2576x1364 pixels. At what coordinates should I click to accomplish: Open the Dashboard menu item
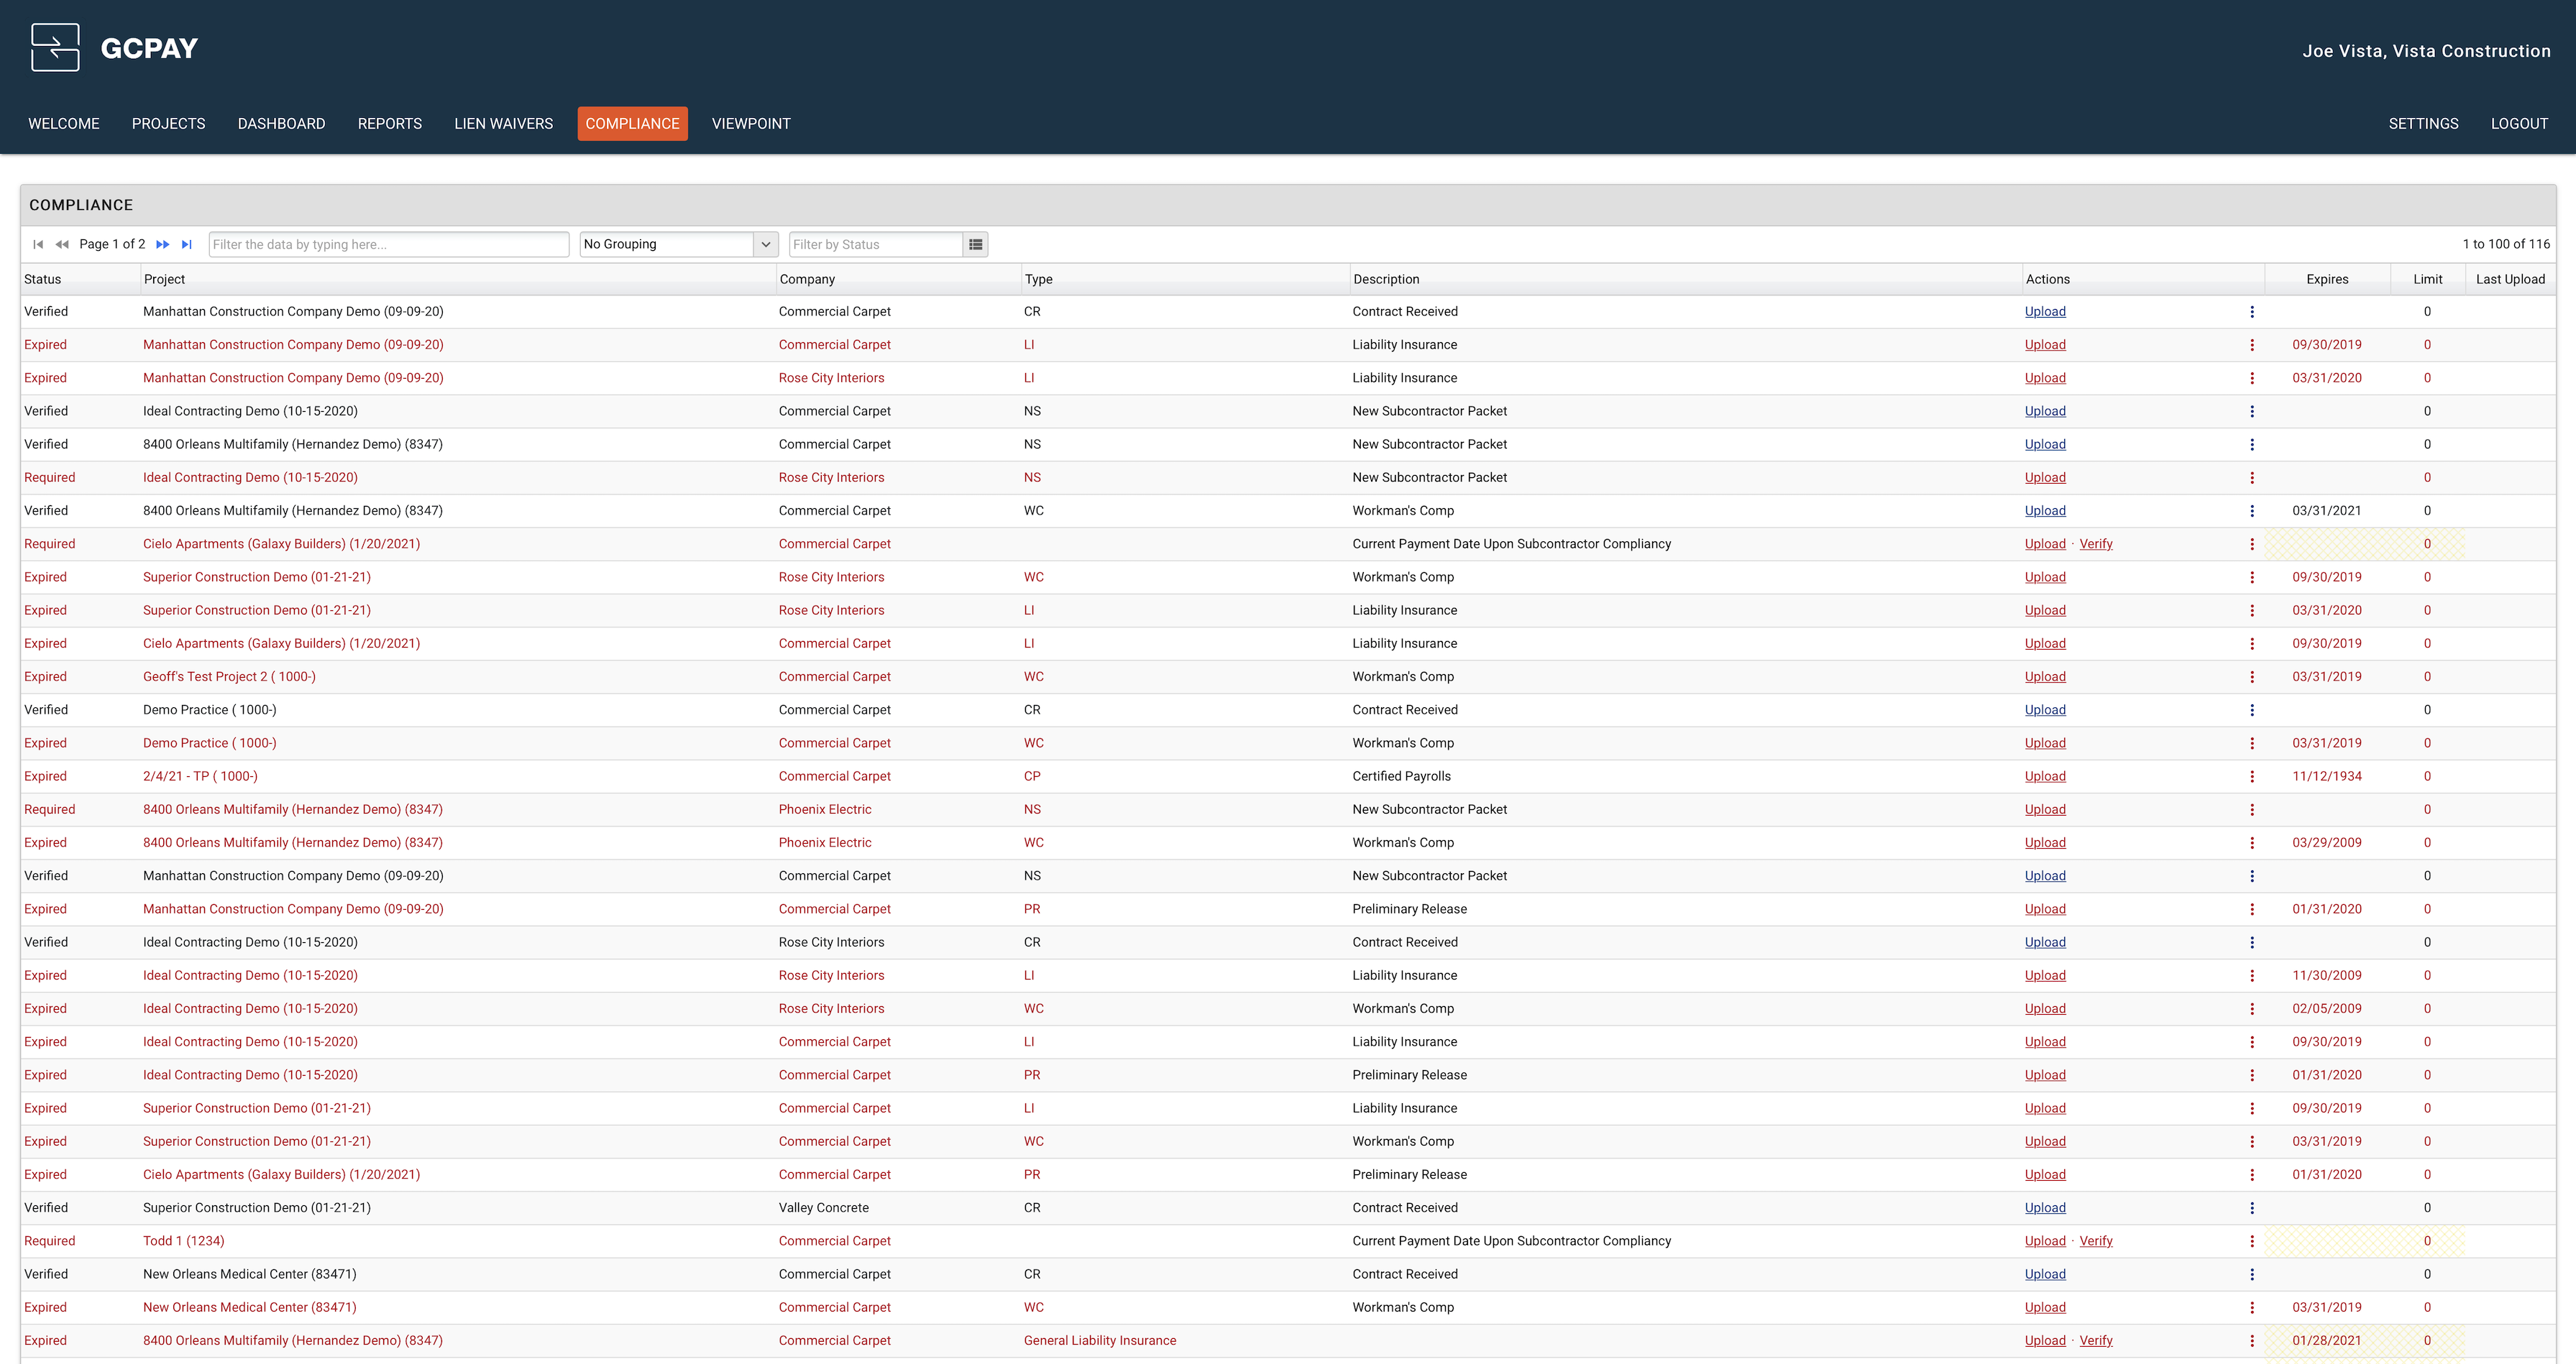(281, 124)
